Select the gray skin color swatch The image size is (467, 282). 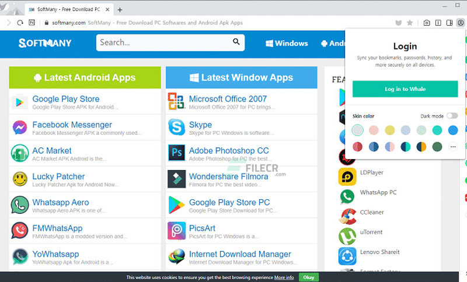coord(357,130)
